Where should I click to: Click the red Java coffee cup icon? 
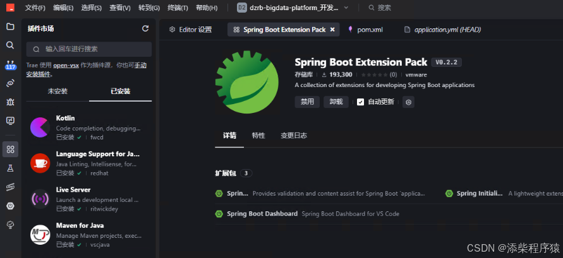40,163
